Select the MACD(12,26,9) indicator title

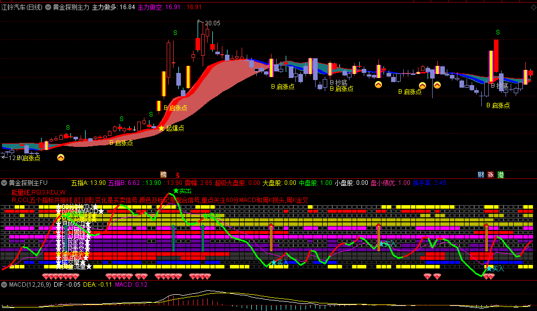click(30, 285)
